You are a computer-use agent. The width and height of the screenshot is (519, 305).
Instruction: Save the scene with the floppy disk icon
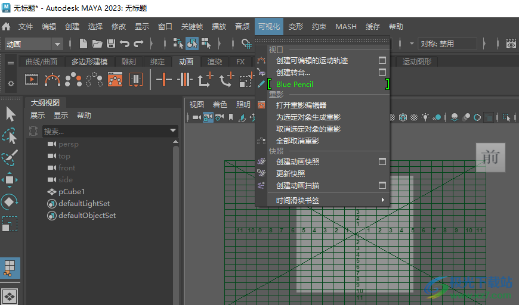[x=111, y=43]
